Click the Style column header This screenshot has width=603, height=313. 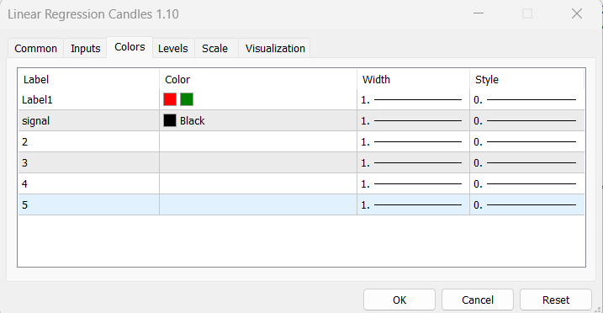(x=526, y=79)
